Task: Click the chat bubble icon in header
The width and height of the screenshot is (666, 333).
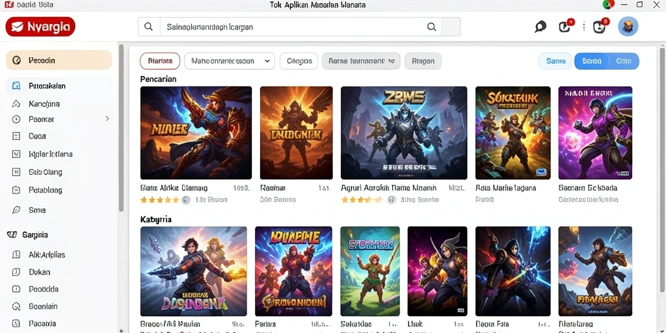Action: pyautogui.click(x=540, y=27)
